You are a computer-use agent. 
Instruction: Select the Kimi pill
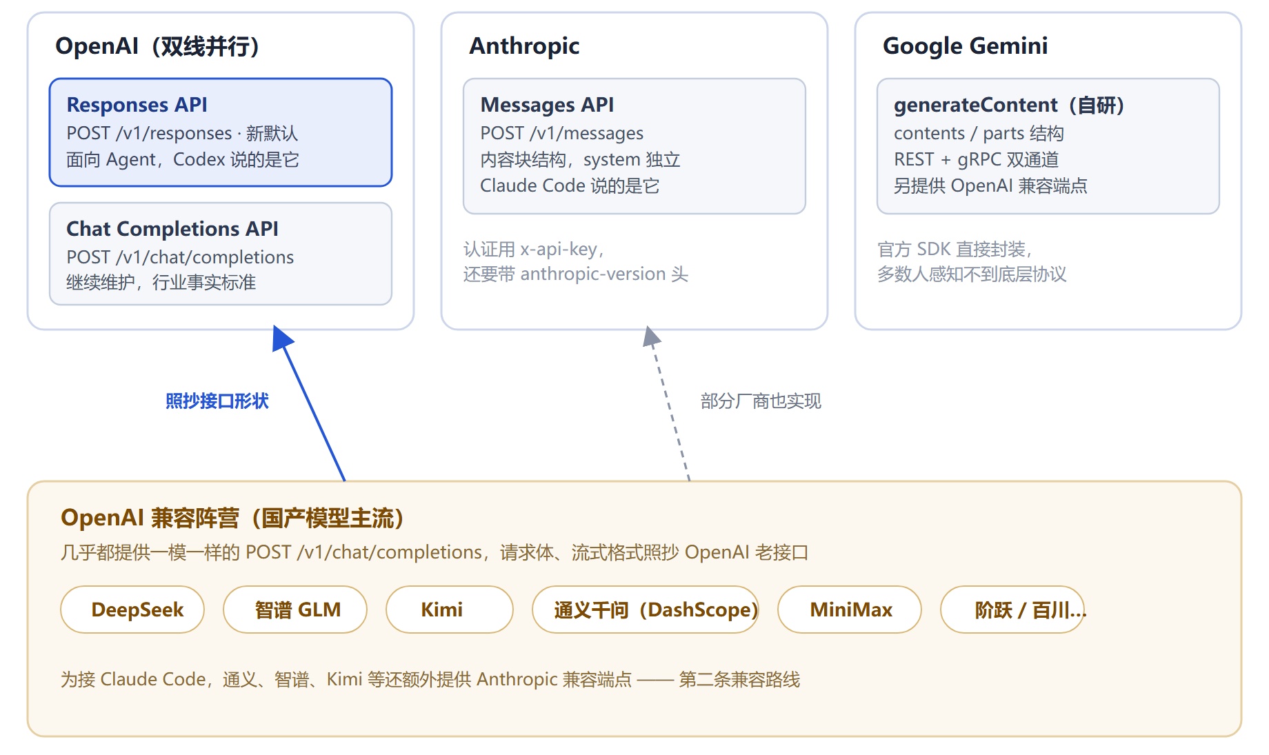[x=450, y=610]
